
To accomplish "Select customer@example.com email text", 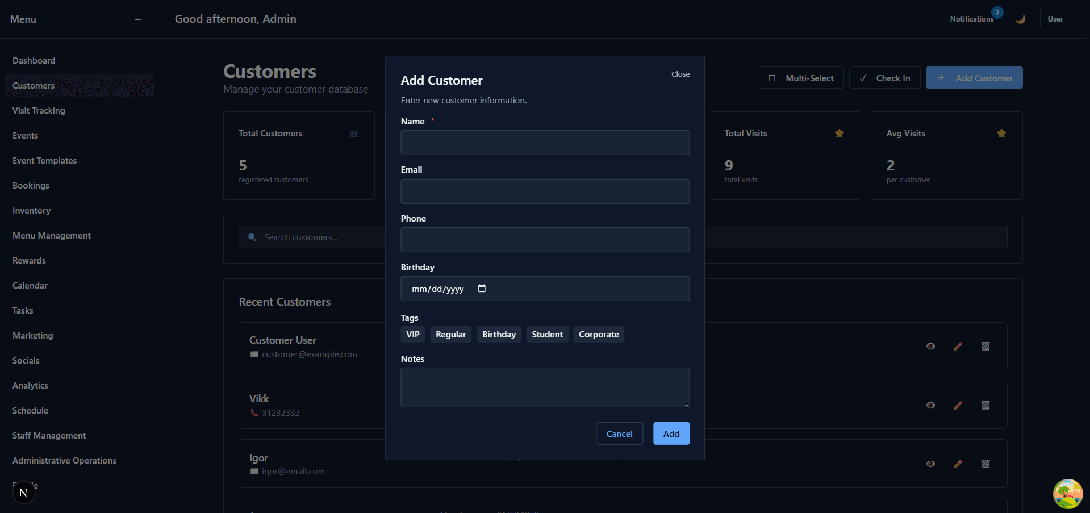I will point(310,354).
